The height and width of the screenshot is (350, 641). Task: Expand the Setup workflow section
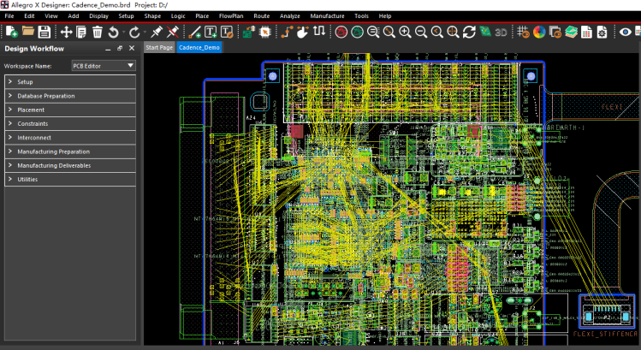pyautogui.click(x=70, y=82)
